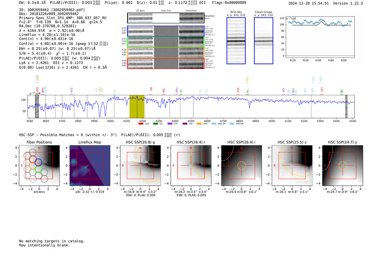The image size is (382, 260).
Task: Open the HSC SSP(25.5) z image
Action: coord(292,165)
